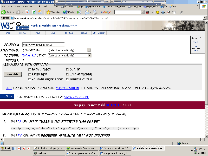Expand the links bar overflow chevron
The image size is (208, 156).
[x=198, y=6]
